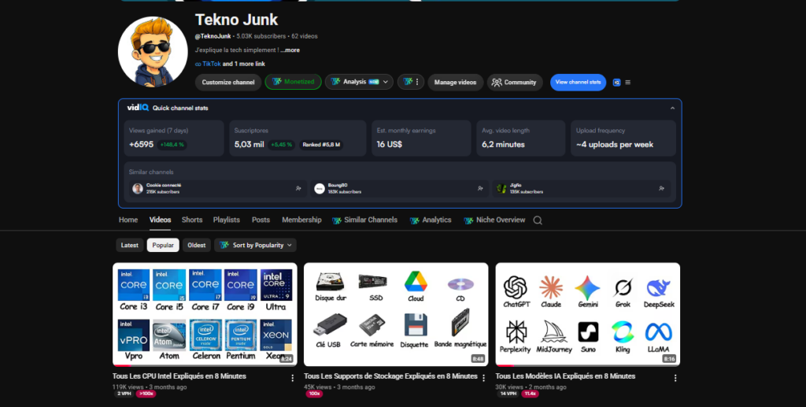806x407 pixels.
Task: Click the '16 US$' monthly earnings value
Action: pyautogui.click(x=390, y=144)
